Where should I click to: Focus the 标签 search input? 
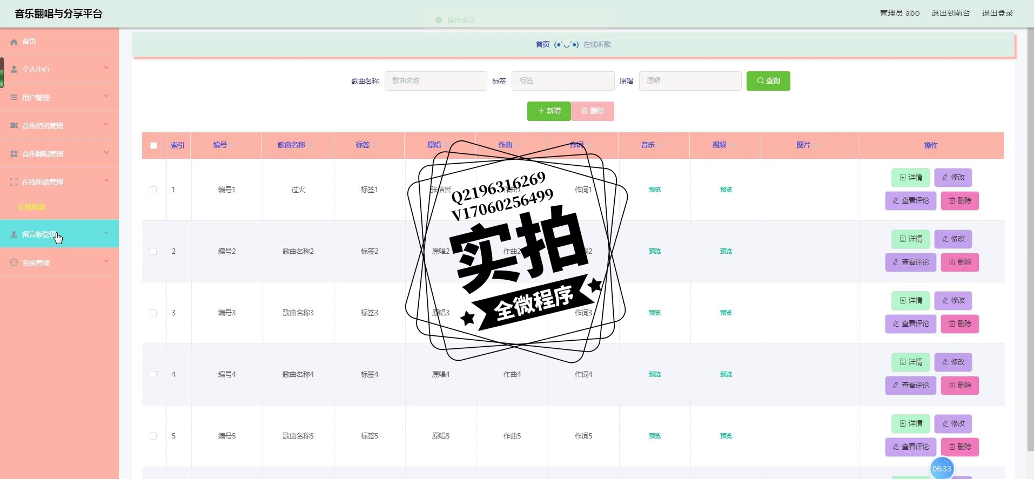click(x=563, y=81)
